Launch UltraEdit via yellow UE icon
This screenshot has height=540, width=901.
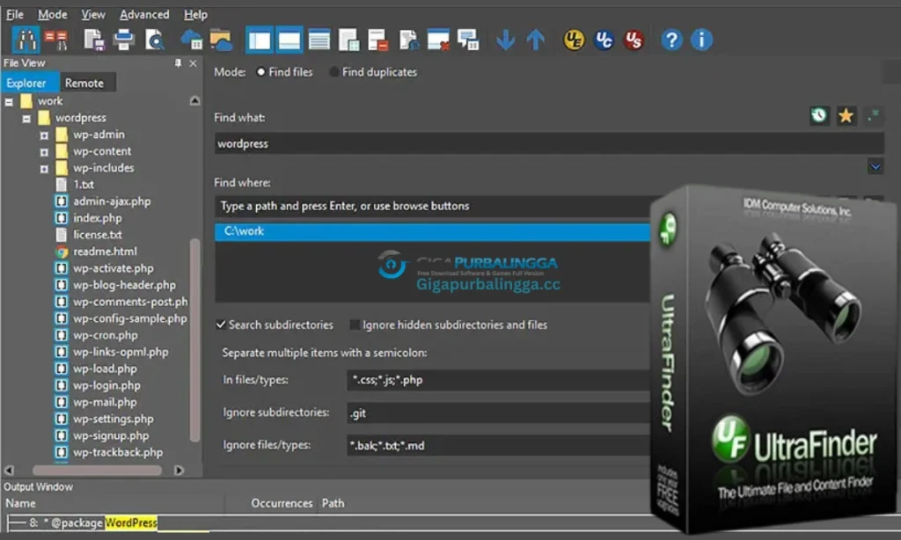[x=574, y=40]
